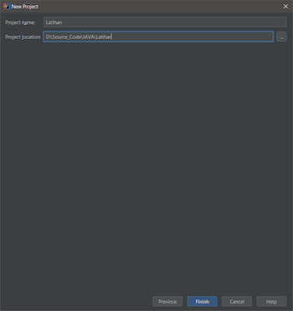Open Help for the New Project dialog
The image size is (293, 311).
click(271, 302)
